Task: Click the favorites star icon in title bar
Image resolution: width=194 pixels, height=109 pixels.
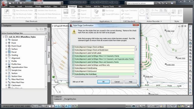Action: (166, 3)
